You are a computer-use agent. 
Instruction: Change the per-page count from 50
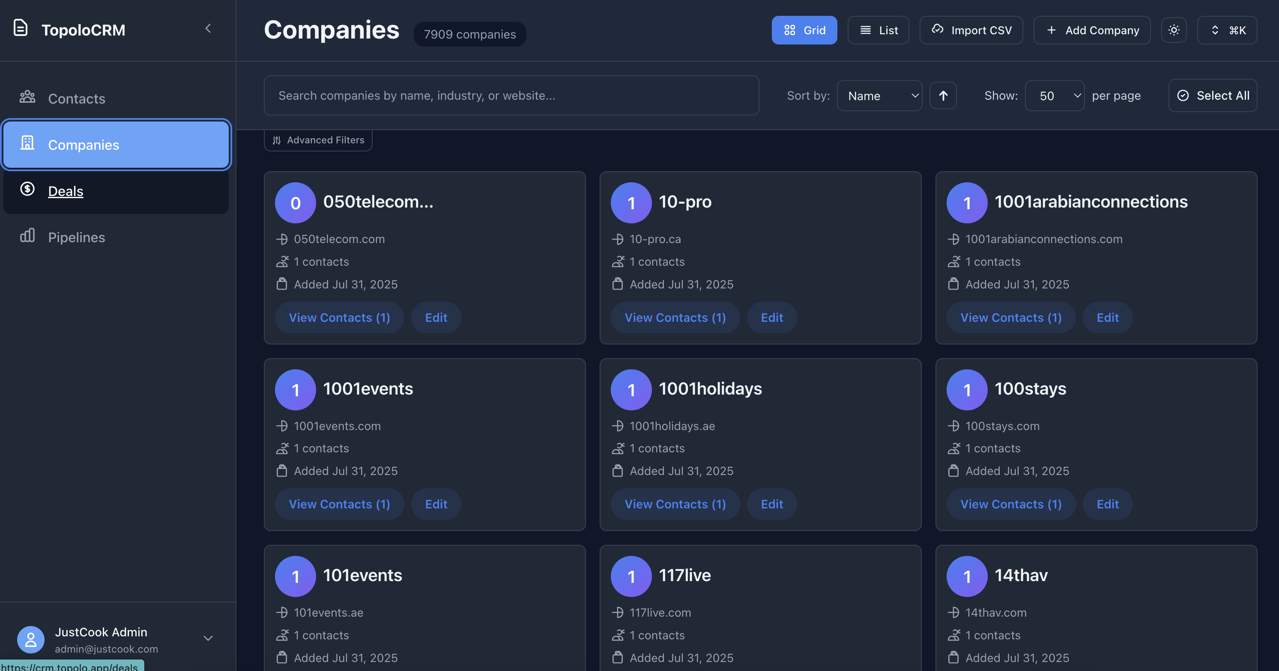1054,95
